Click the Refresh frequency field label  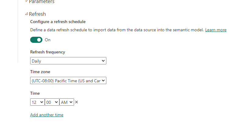48,52
